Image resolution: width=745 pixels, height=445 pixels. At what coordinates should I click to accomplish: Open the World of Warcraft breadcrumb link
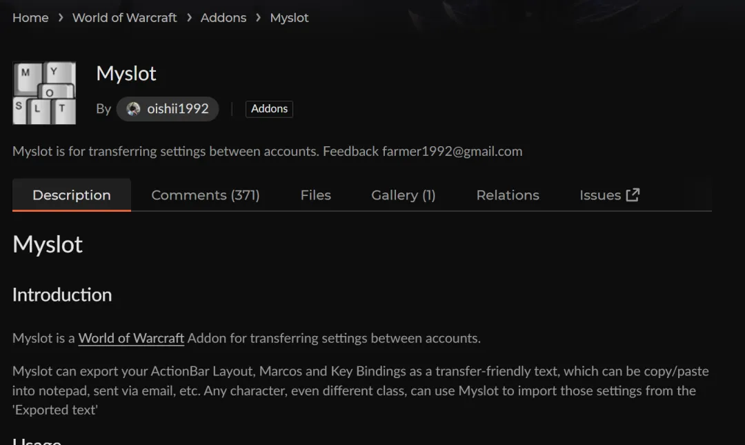coord(125,18)
